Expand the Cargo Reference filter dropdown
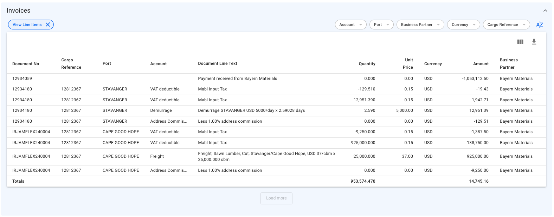Viewport: 554px width, 217px height. pos(506,25)
